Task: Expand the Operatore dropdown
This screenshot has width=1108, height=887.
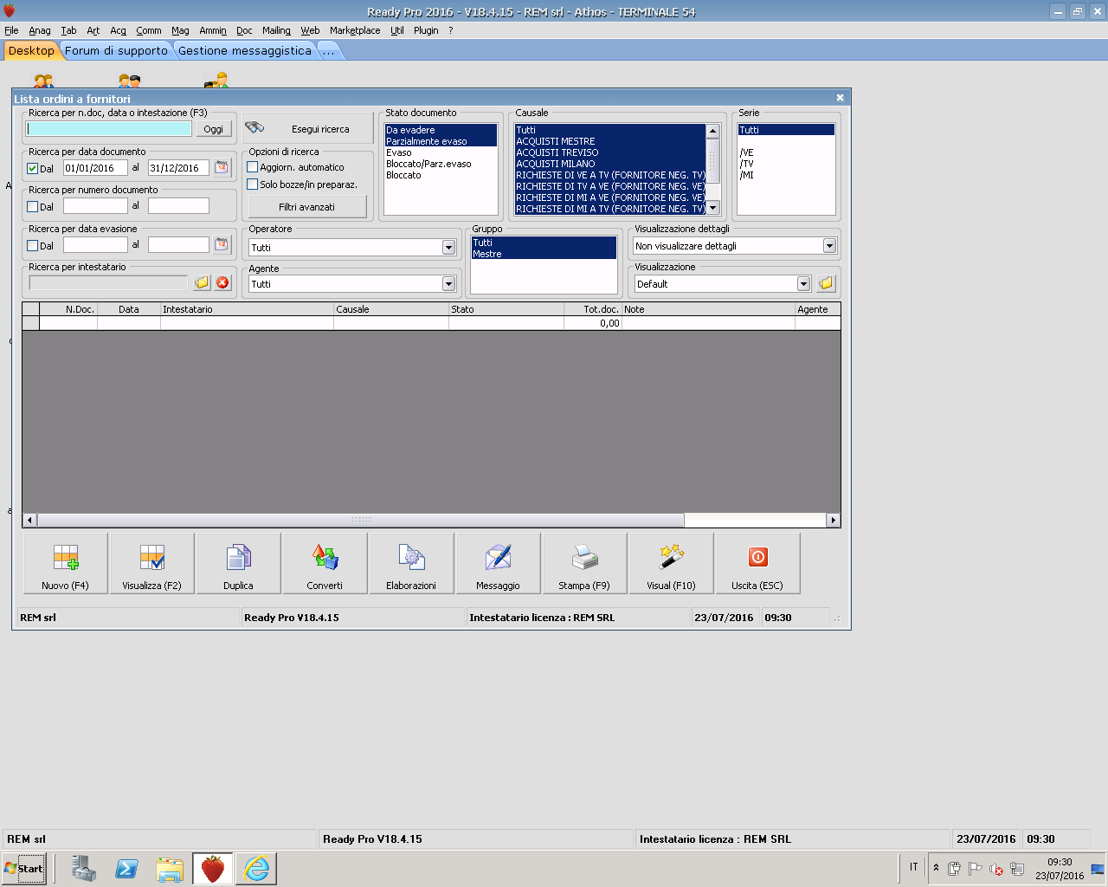Action: [x=448, y=248]
